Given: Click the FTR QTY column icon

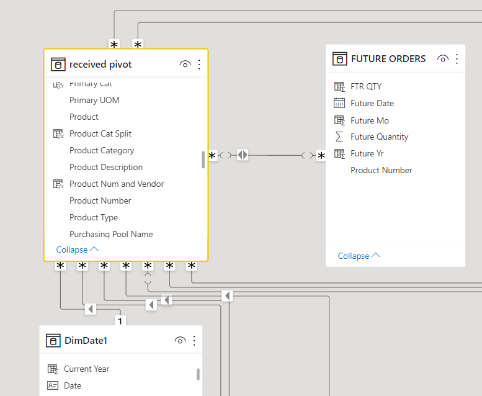Looking at the screenshot, I should click(339, 86).
